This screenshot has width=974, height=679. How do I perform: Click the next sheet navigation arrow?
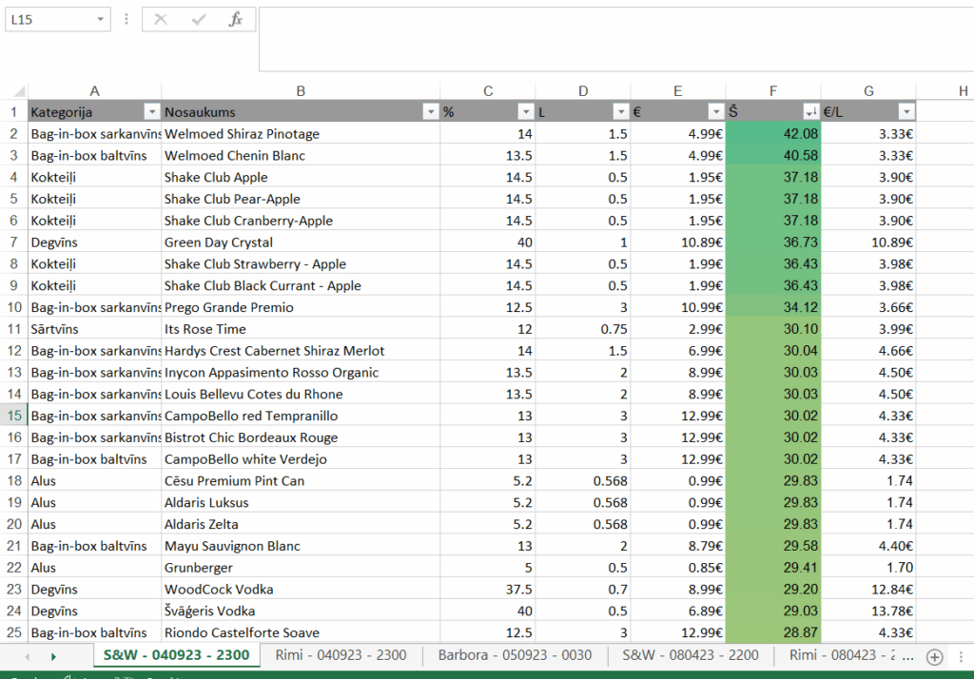pyautogui.click(x=53, y=656)
